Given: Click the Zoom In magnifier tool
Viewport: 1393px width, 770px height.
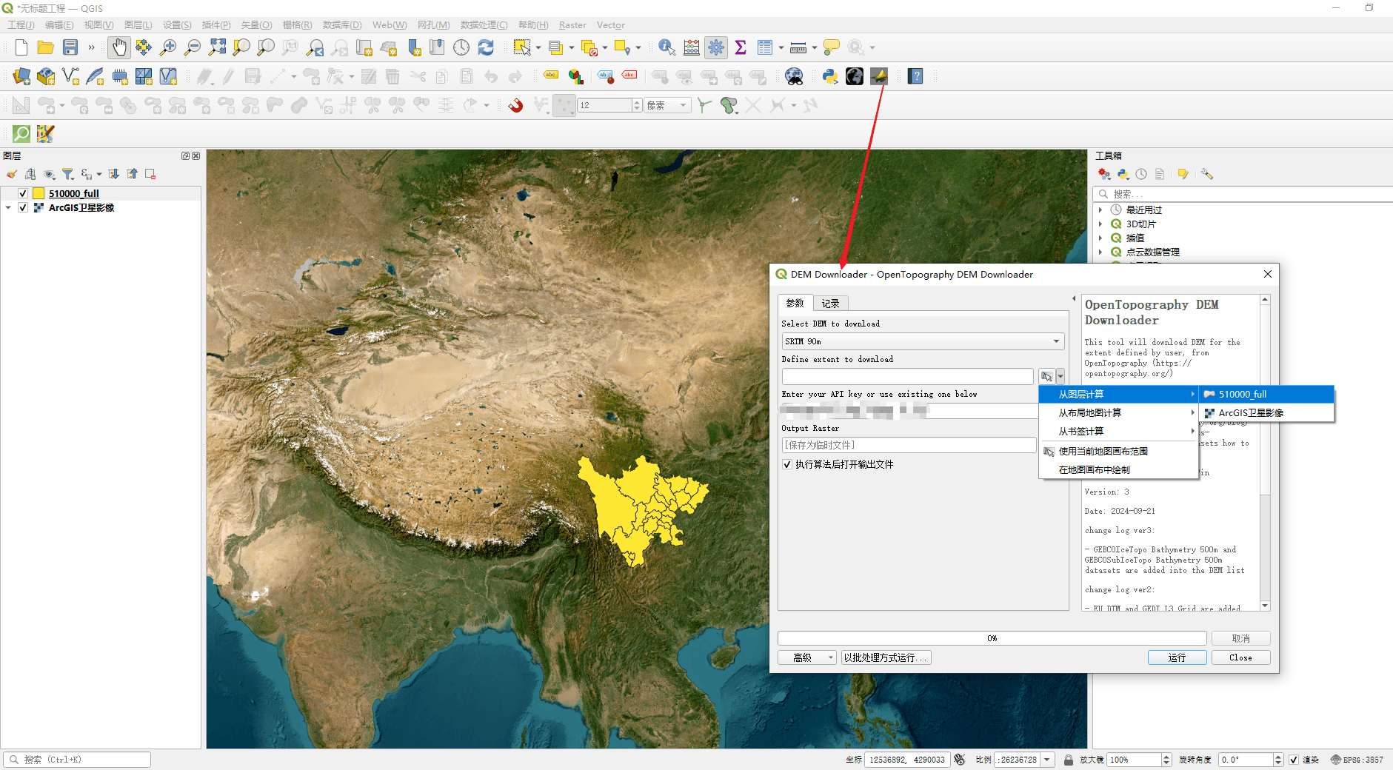Looking at the screenshot, I should (x=168, y=47).
